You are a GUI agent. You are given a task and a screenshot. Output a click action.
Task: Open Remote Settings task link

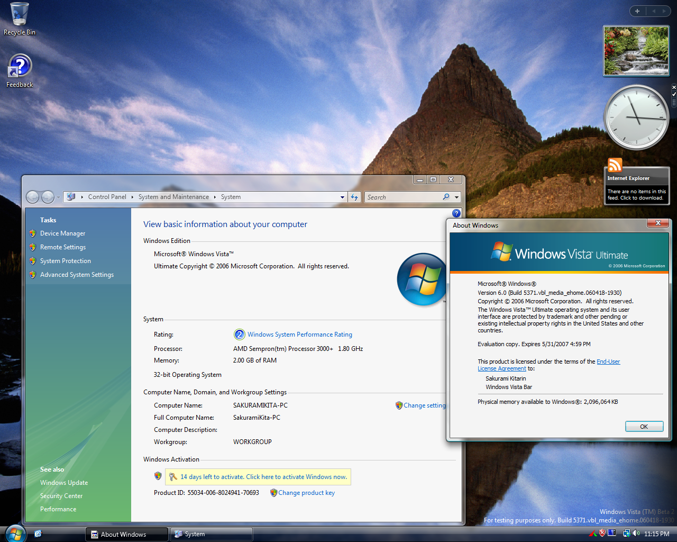[x=63, y=247]
